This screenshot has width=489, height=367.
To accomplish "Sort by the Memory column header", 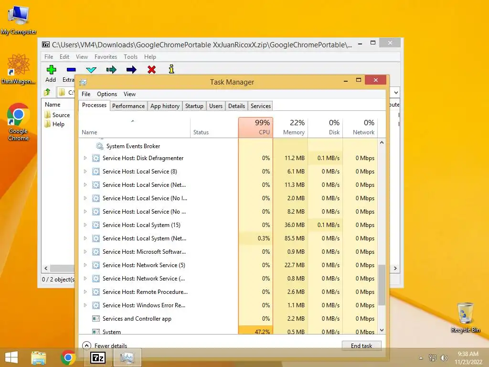I will 291,127.
